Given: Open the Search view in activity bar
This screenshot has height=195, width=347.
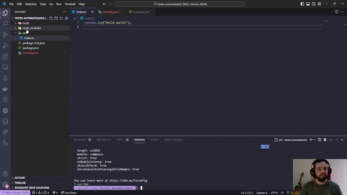Looking at the screenshot, I should tap(5, 24).
